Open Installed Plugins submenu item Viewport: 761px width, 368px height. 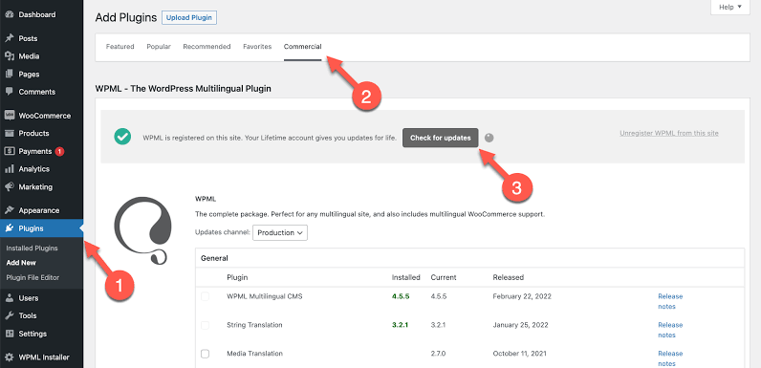click(x=33, y=249)
